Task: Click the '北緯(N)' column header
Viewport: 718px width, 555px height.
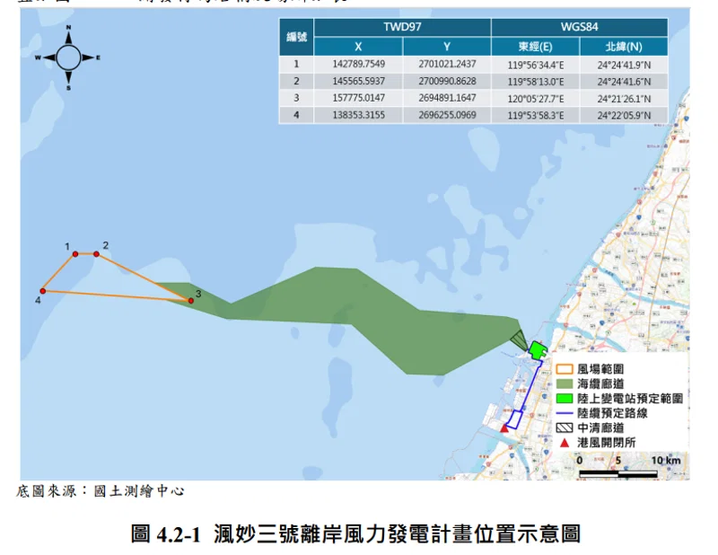Action: pyautogui.click(x=624, y=47)
